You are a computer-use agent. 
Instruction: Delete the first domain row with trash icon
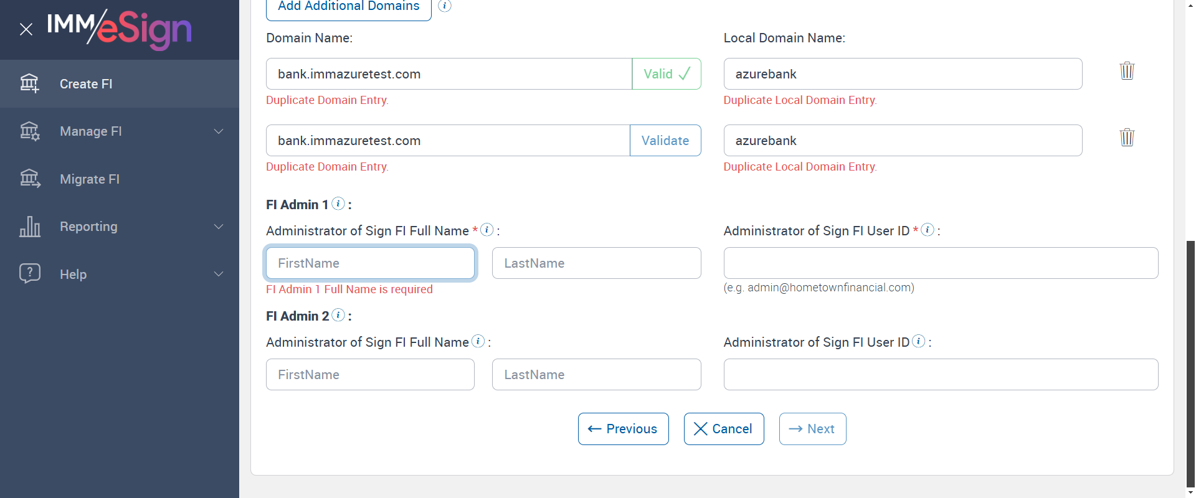pos(1127,71)
